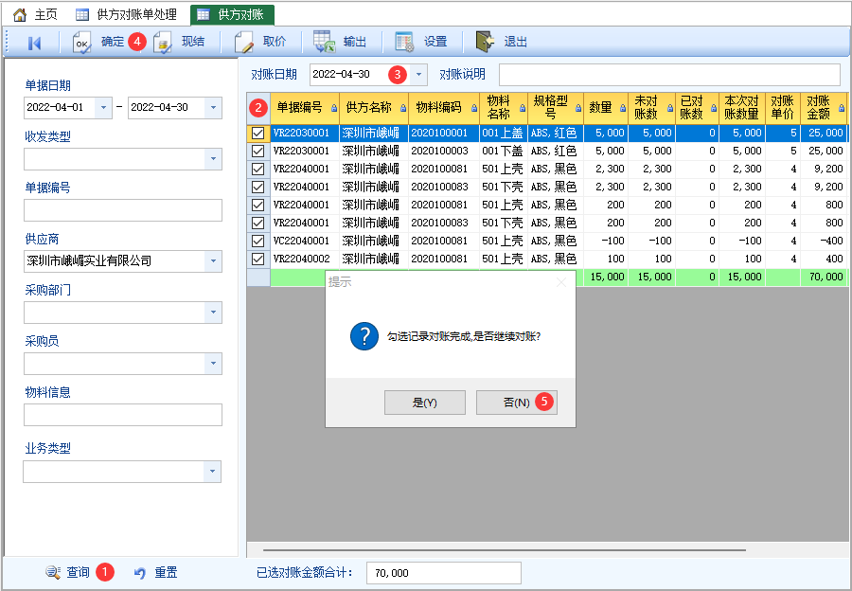The image size is (852, 591).
Task: Click the question mark icon in the dialog
Action: [364, 336]
